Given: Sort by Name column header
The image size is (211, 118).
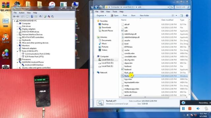Looking at the screenshot, I should pyautogui.click(x=124, y=20).
